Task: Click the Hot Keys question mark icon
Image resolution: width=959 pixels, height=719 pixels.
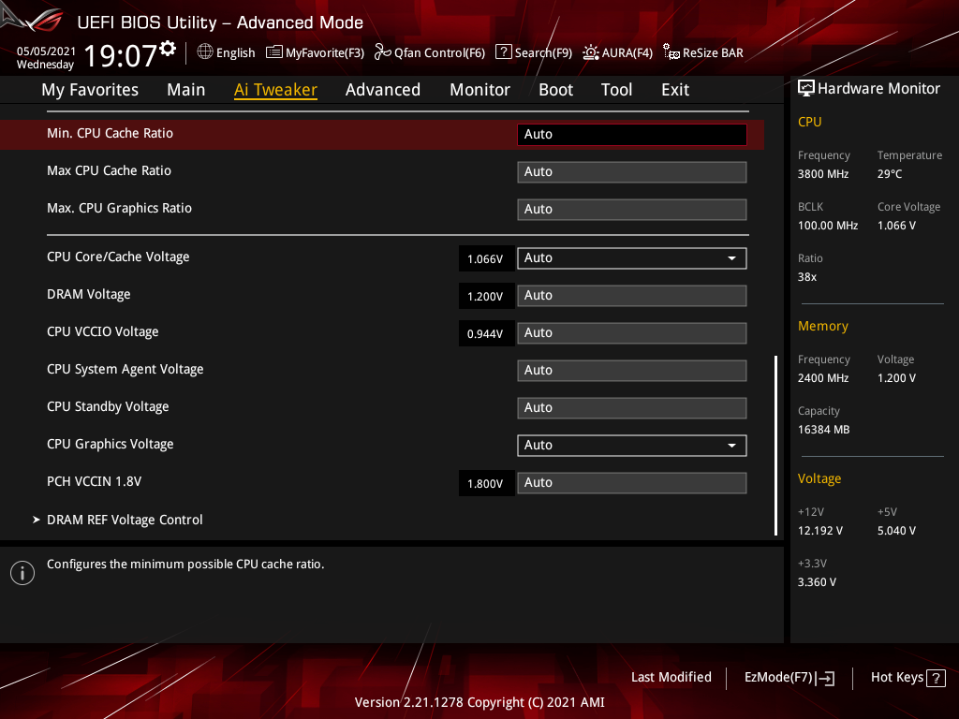Action: click(936, 678)
